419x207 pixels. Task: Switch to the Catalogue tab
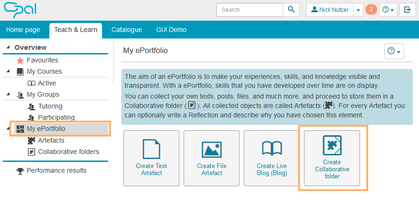pyautogui.click(x=126, y=30)
